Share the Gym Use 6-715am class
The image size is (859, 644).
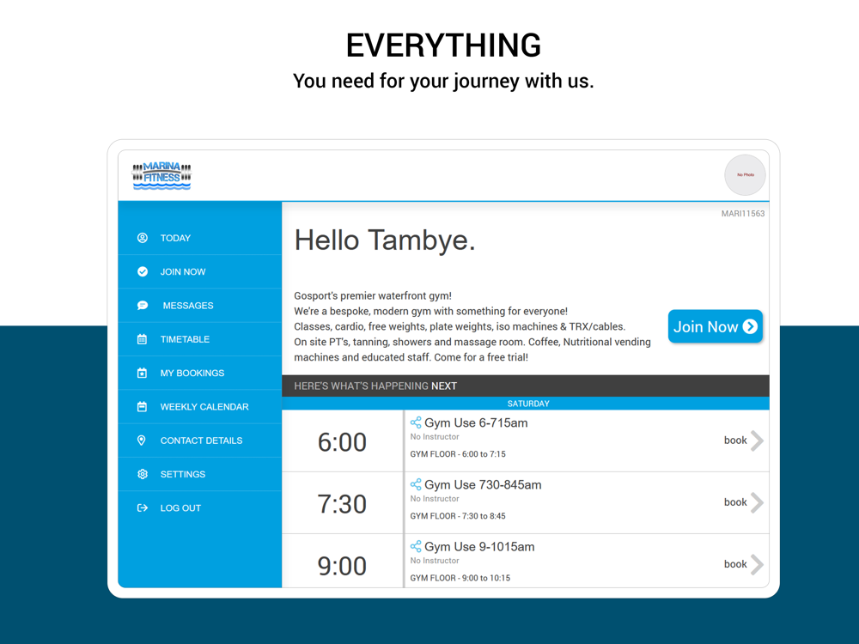[x=416, y=422]
